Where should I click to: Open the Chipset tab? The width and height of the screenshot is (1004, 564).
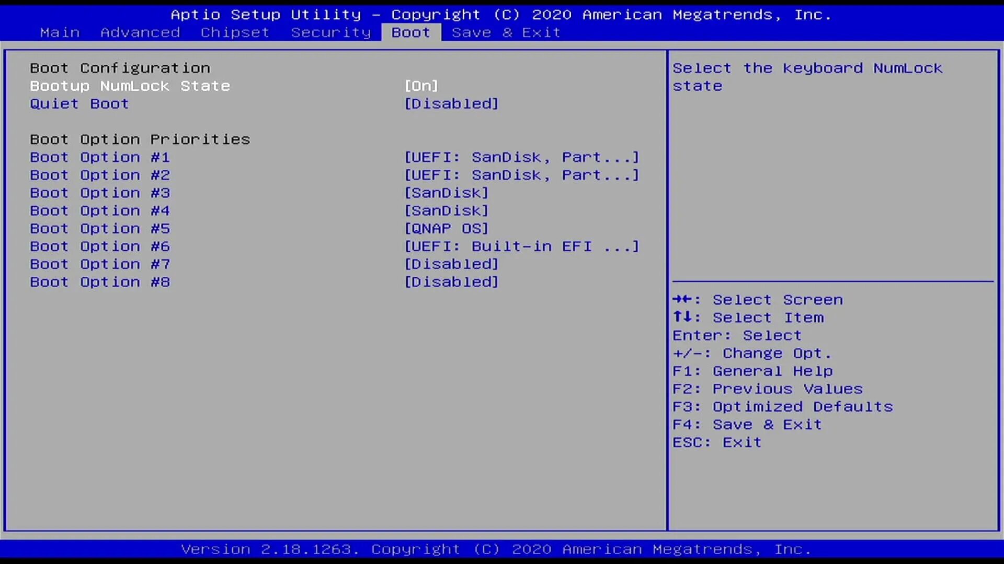[x=235, y=32]
